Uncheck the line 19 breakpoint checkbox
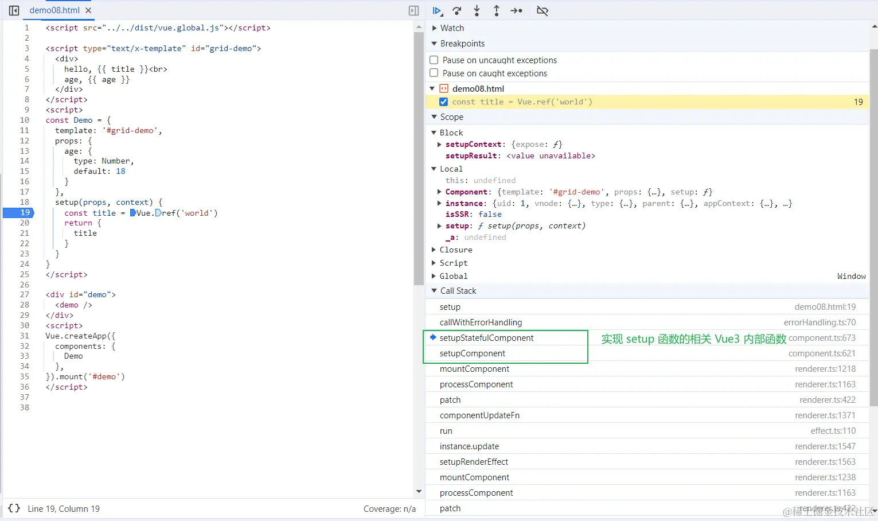The image size is (878, 521). pos(443,102)
